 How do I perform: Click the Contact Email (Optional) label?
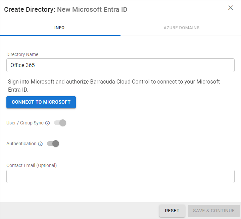point(32,165)
